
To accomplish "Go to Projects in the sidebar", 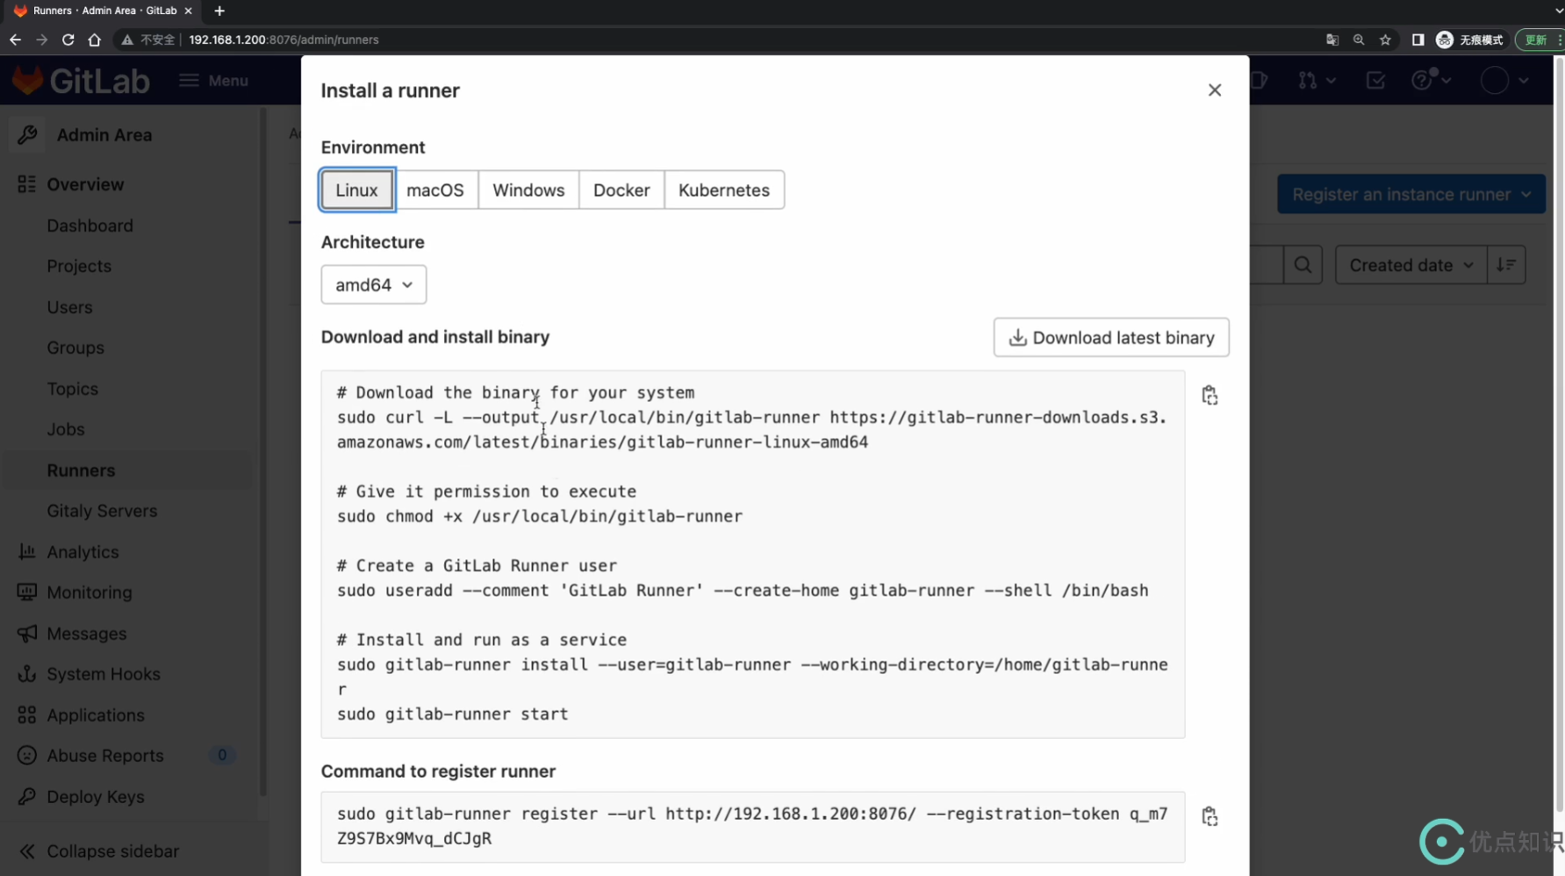I will click(79, 266).
